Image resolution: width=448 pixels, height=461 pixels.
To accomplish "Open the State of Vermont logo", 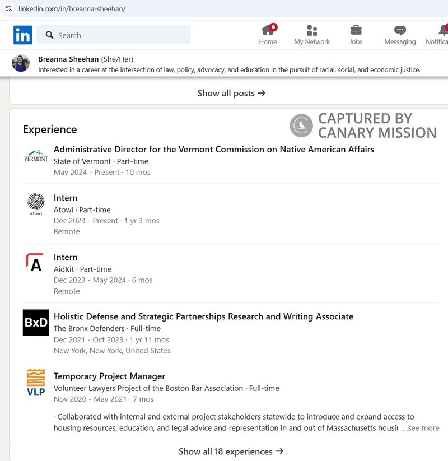I will pyautogui.click(x=36, y=156).
